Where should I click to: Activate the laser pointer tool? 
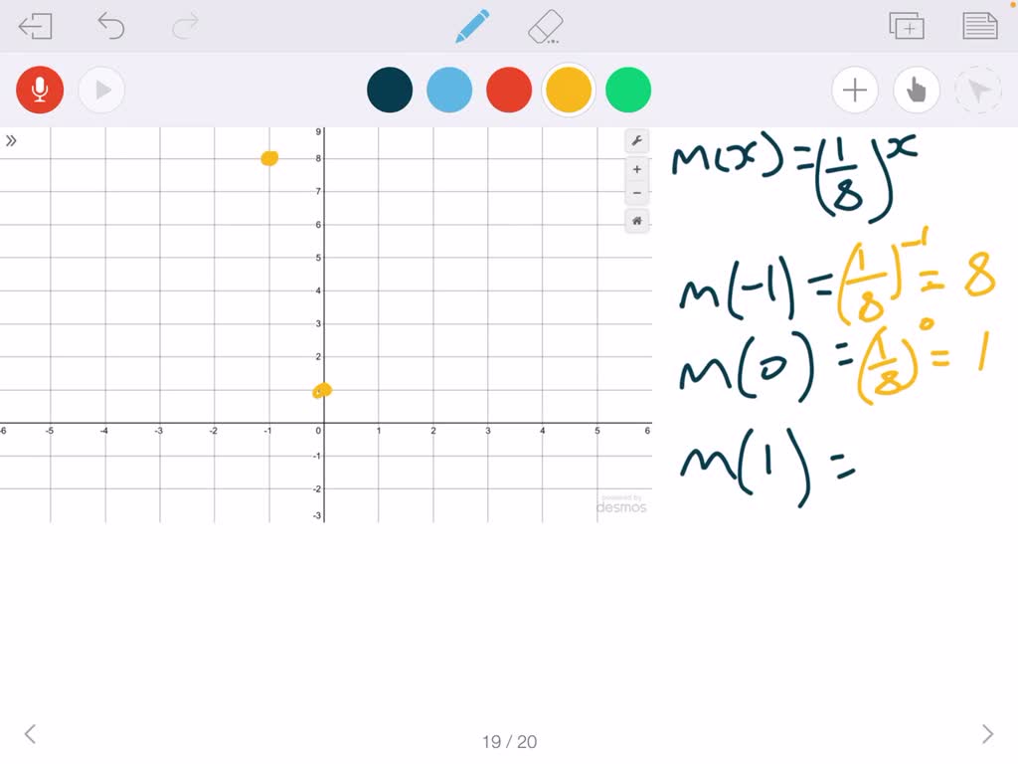(x=977, y=90)
